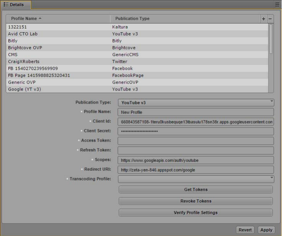Select the Google (YT v3) profile
Image resolution: width=282 pixels, height=236 pixels.
pyautogui.click(x=137, y=89)
